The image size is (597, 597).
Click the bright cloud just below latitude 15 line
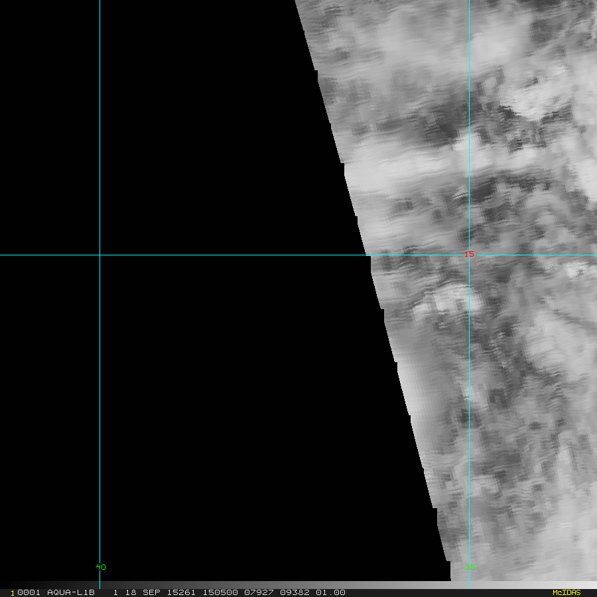coord(451,298)
